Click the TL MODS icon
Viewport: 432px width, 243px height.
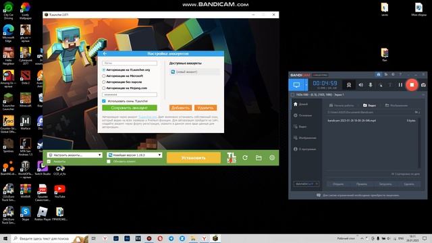[x=232, y=158]
